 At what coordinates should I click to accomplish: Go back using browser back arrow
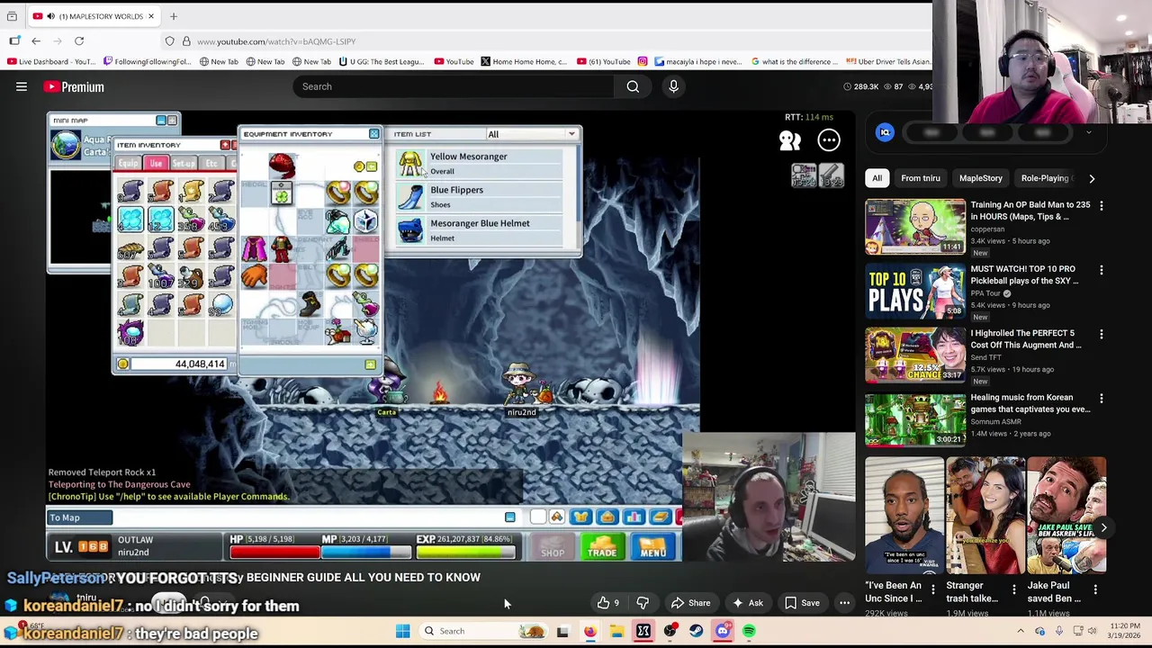point(36,41)
